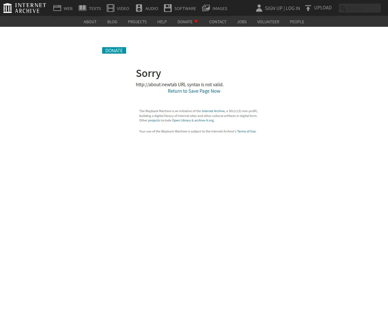Open the Images icon

(206, 8)
